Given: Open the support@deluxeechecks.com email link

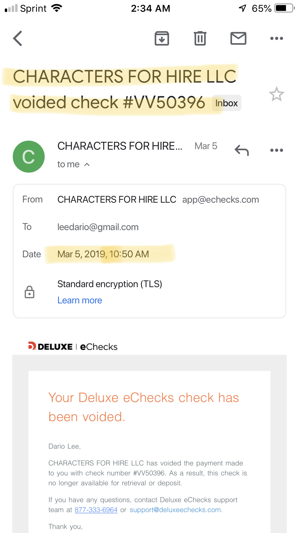Looking at the screenshot, I should pos(175,510).
